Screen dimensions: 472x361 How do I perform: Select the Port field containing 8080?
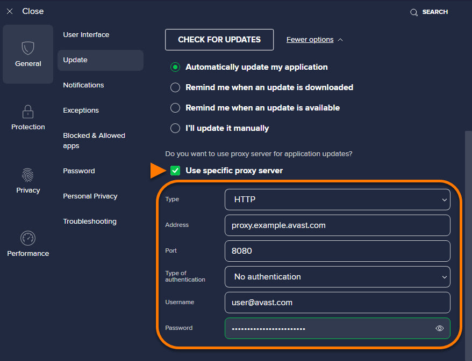[x=337, y=251]
